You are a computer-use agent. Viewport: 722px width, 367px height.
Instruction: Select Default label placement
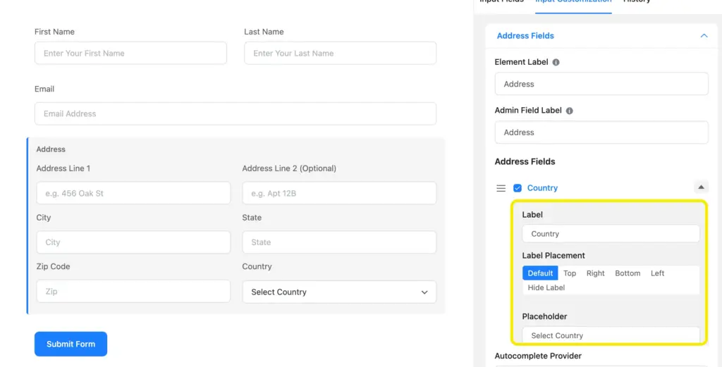(540, 273)
